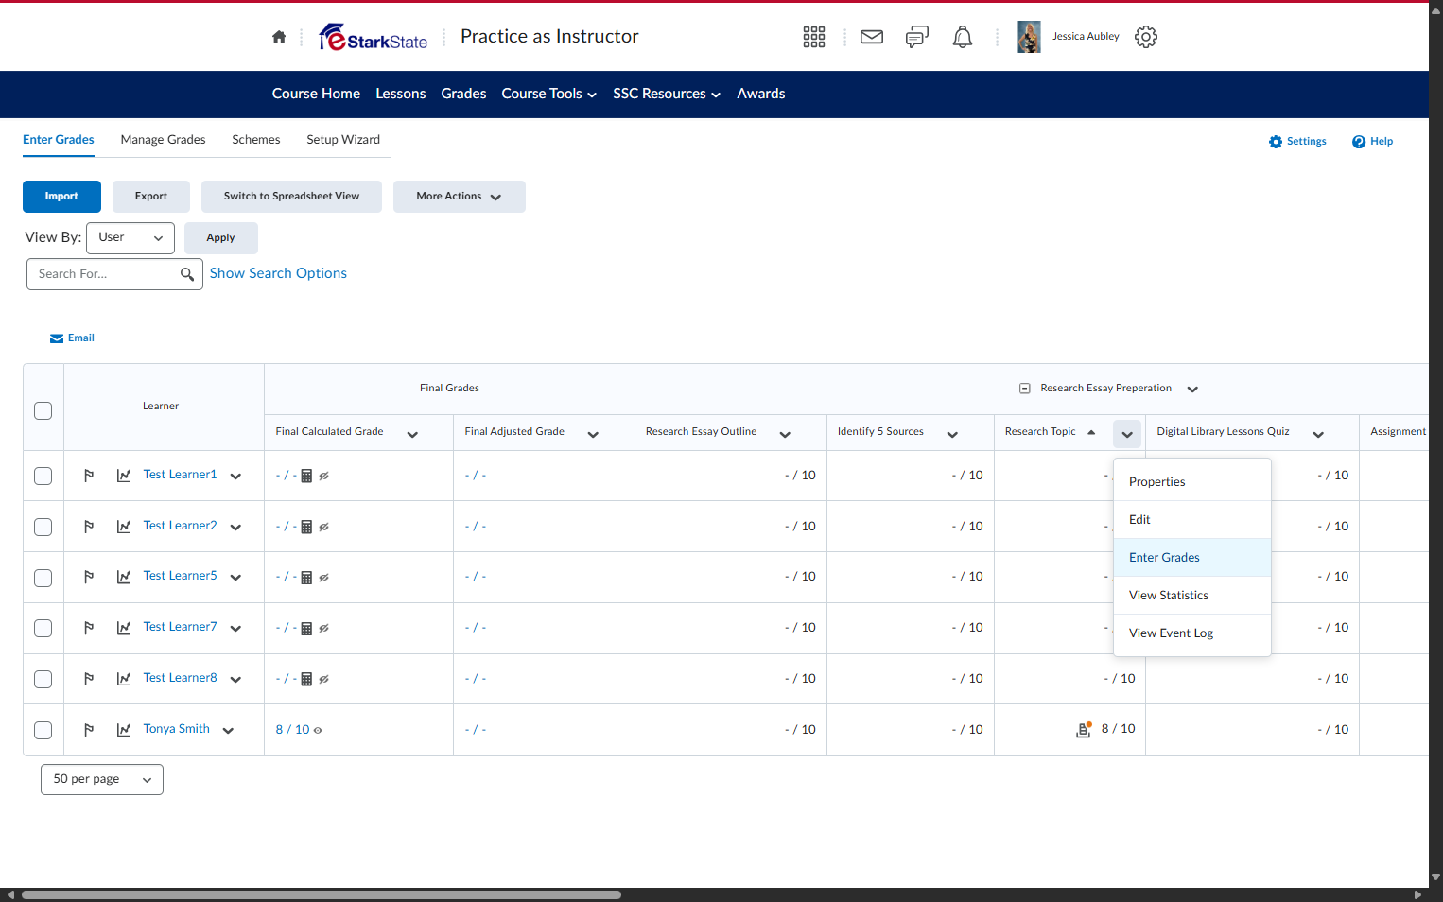Go to the home icon
The width and height of the screenshot is (1443, 902).
[279, 37]
